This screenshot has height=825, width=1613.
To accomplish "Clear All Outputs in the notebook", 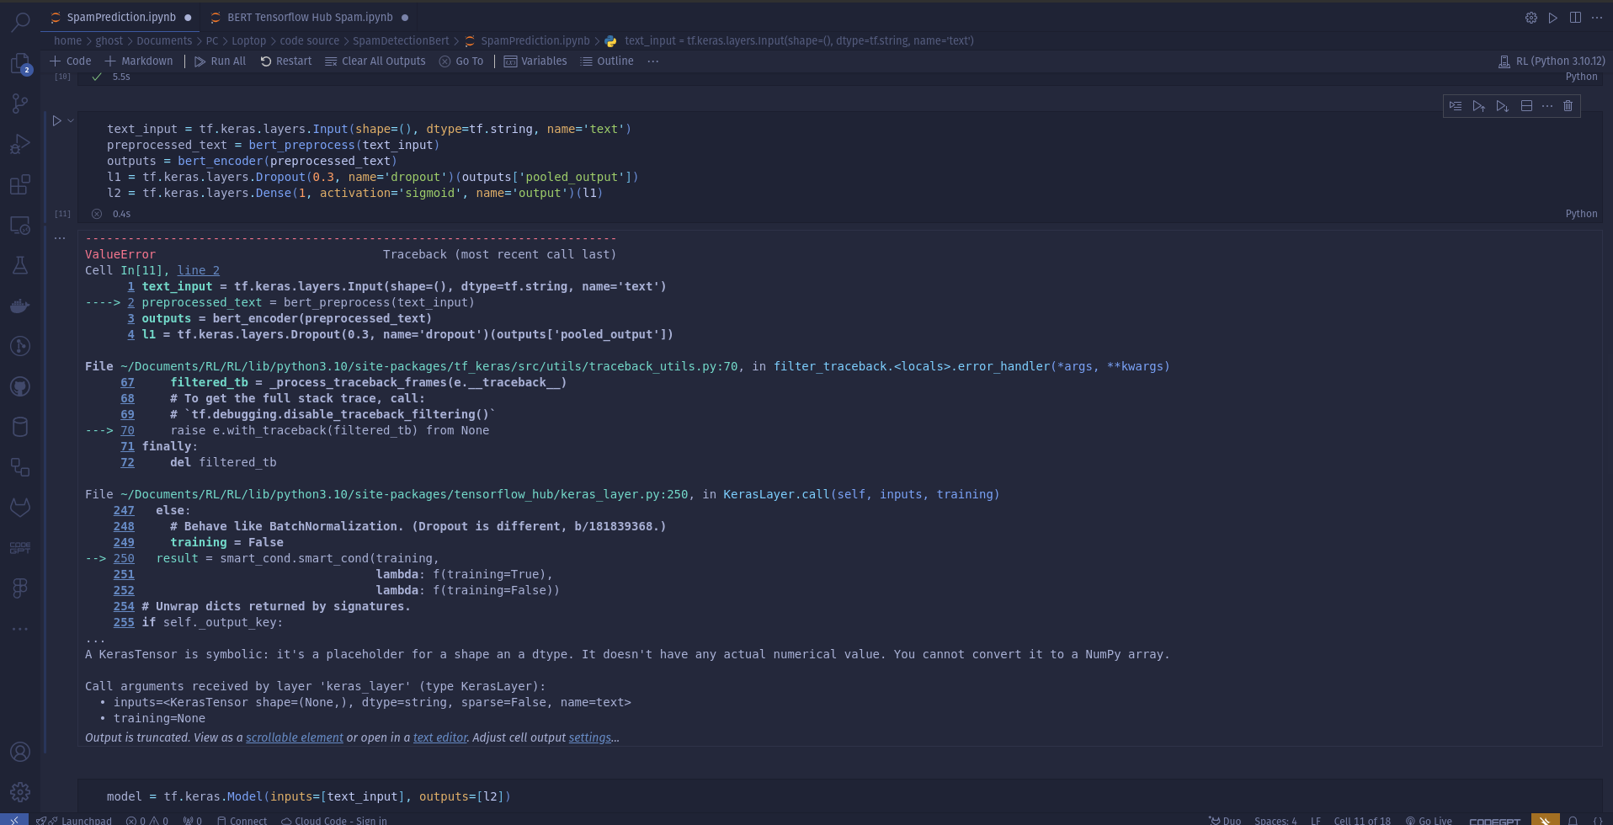I will point(375,61).
